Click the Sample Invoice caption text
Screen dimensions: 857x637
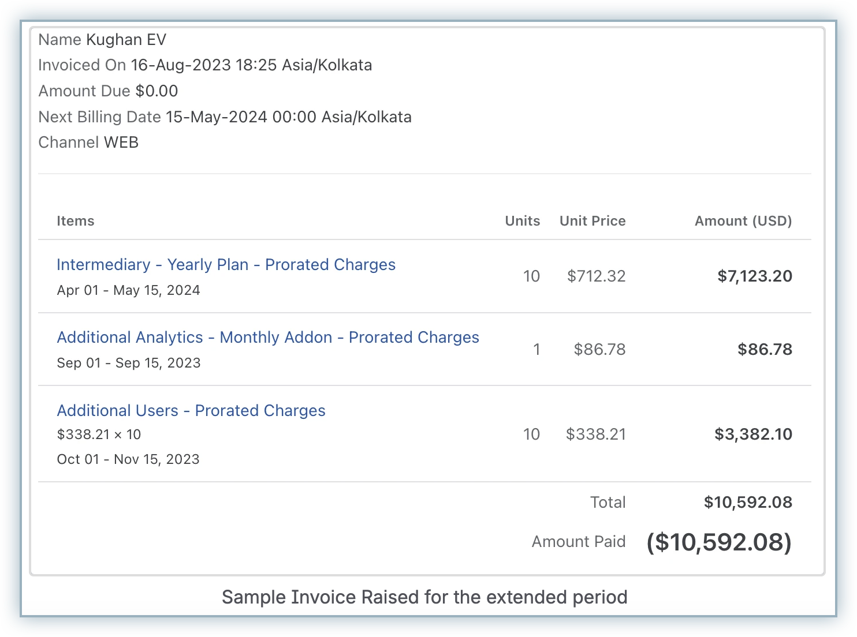424,597
